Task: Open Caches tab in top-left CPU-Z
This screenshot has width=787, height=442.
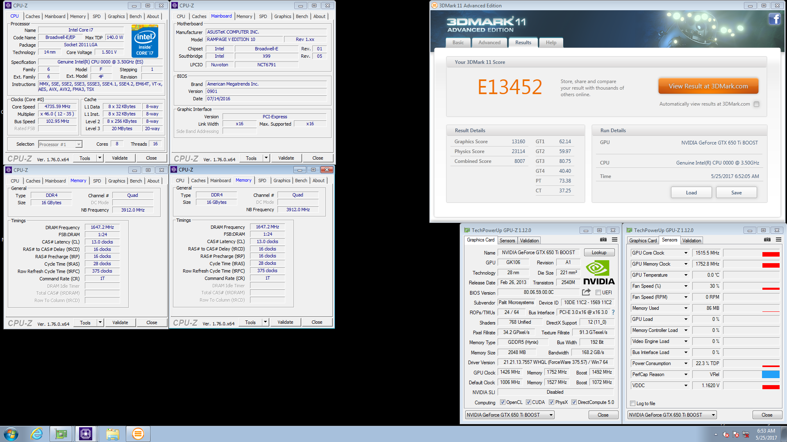Action: (32, 16)
